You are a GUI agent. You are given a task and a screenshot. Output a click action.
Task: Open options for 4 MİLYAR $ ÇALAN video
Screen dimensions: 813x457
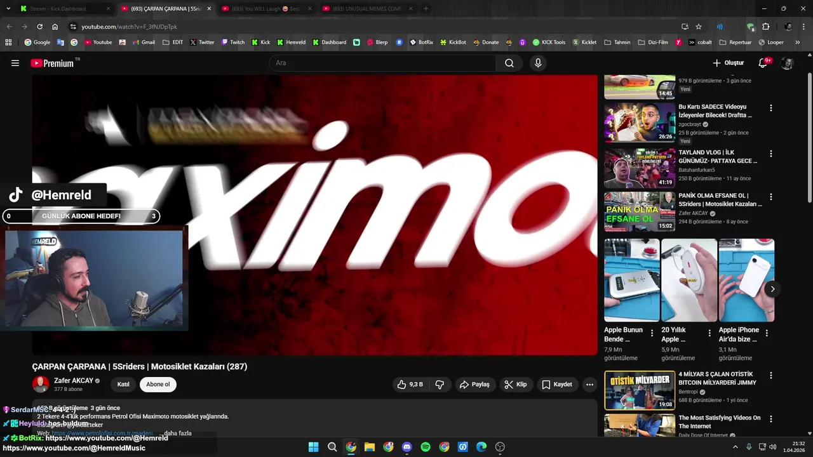click(x=771, y=375)
